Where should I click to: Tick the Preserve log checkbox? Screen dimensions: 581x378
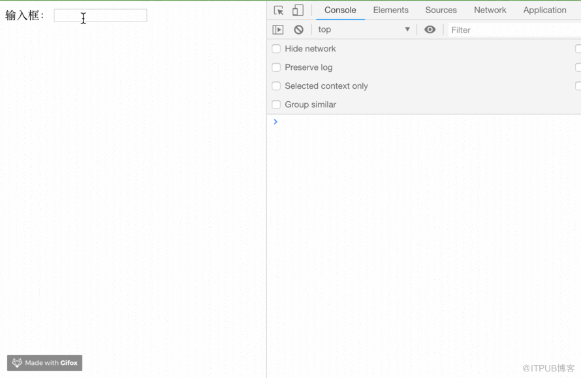pos(276,67)
